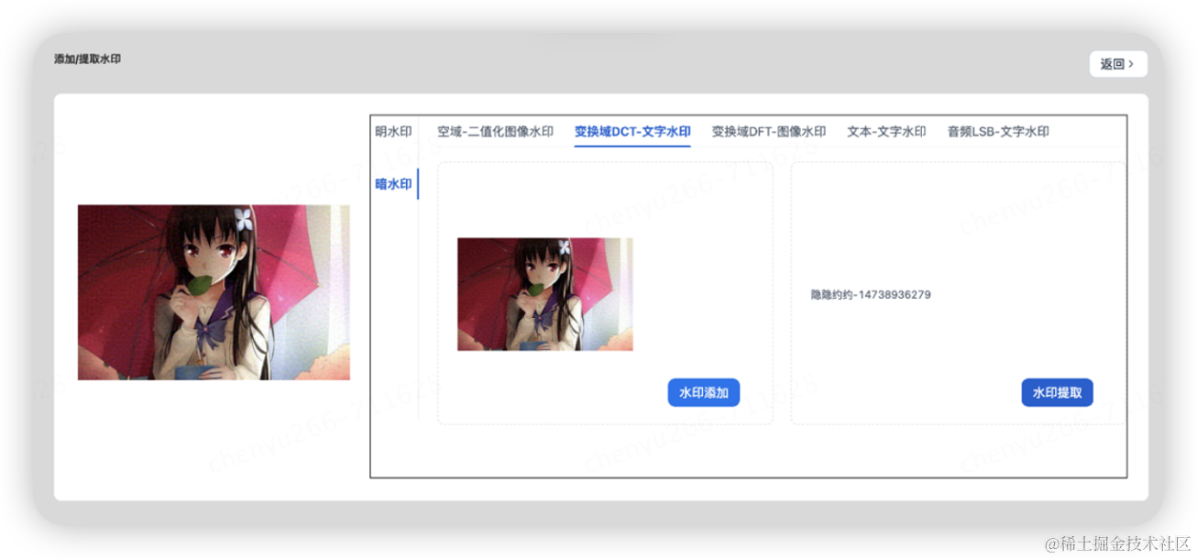This screenshot has width=1197, height=559.
Task: Click the extracted text 隐隐约约-14738936279
Action: click(871, 295)
